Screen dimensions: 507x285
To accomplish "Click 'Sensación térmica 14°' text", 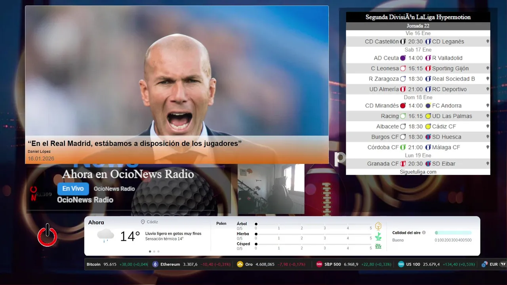I will click(x=164, y=239).
